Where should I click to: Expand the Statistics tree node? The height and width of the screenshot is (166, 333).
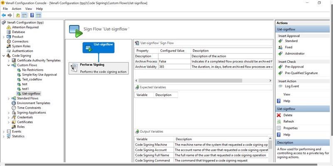(x=4, y=137)
